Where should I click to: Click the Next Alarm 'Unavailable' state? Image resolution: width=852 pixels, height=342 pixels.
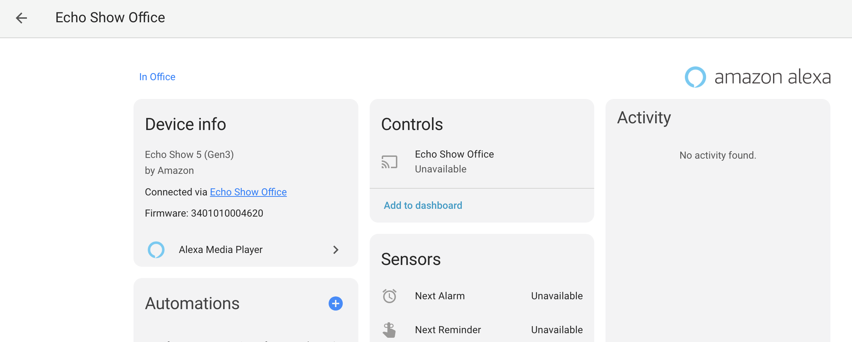557,296
